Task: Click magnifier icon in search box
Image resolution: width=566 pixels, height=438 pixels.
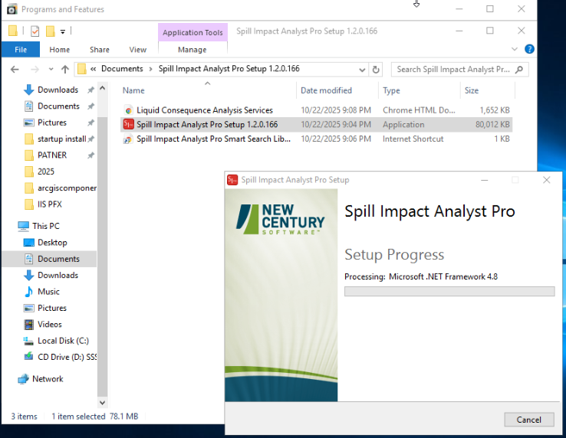Action: click(x=519, y=69)
